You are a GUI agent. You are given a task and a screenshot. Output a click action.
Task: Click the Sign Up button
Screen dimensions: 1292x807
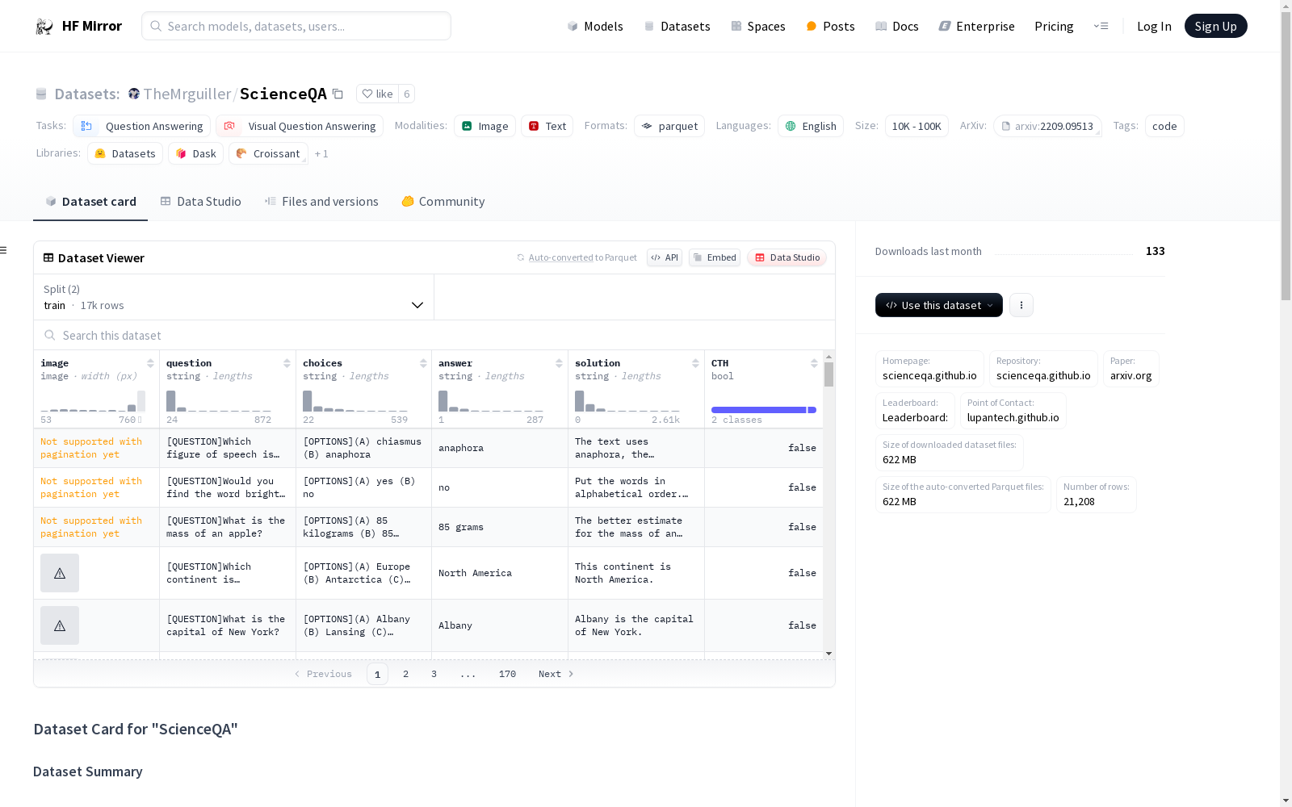coord(1215,27)
